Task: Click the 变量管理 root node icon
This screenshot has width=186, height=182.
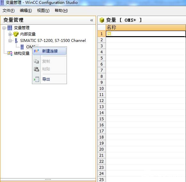Action: pyautogui.click(x=10, y=28)
